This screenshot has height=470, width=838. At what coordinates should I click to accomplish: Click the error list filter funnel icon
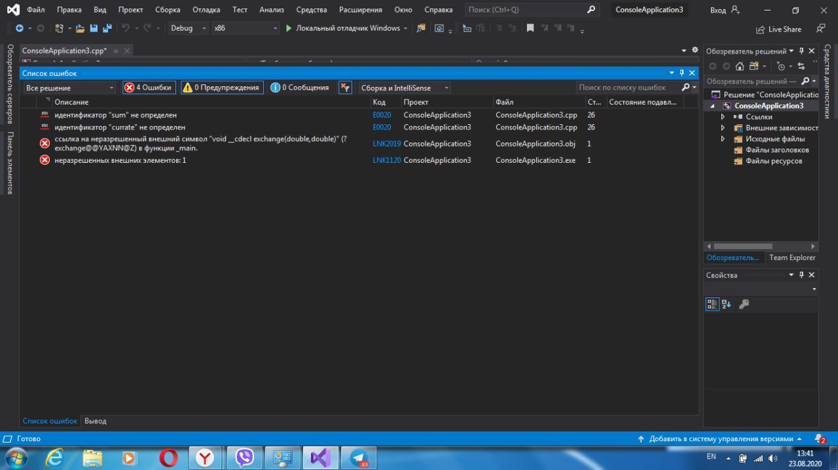(345, 88)
